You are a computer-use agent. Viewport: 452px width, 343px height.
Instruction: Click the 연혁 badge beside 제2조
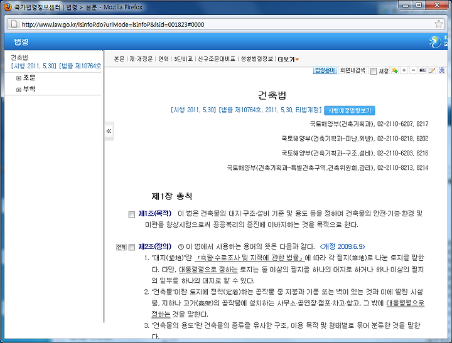[x=121, y=247]
